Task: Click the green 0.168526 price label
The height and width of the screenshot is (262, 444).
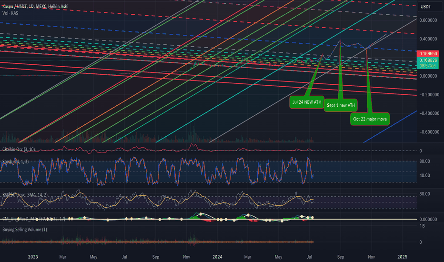Action: pyautogui.click(x=428, y=60)
